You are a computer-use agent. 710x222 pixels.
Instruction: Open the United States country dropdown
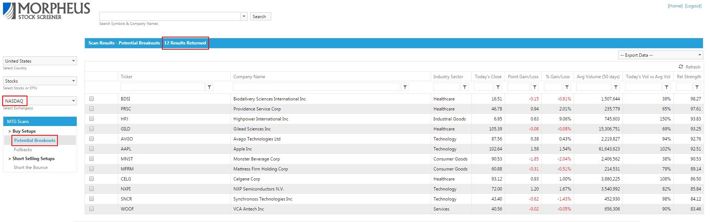click(40, 61)
